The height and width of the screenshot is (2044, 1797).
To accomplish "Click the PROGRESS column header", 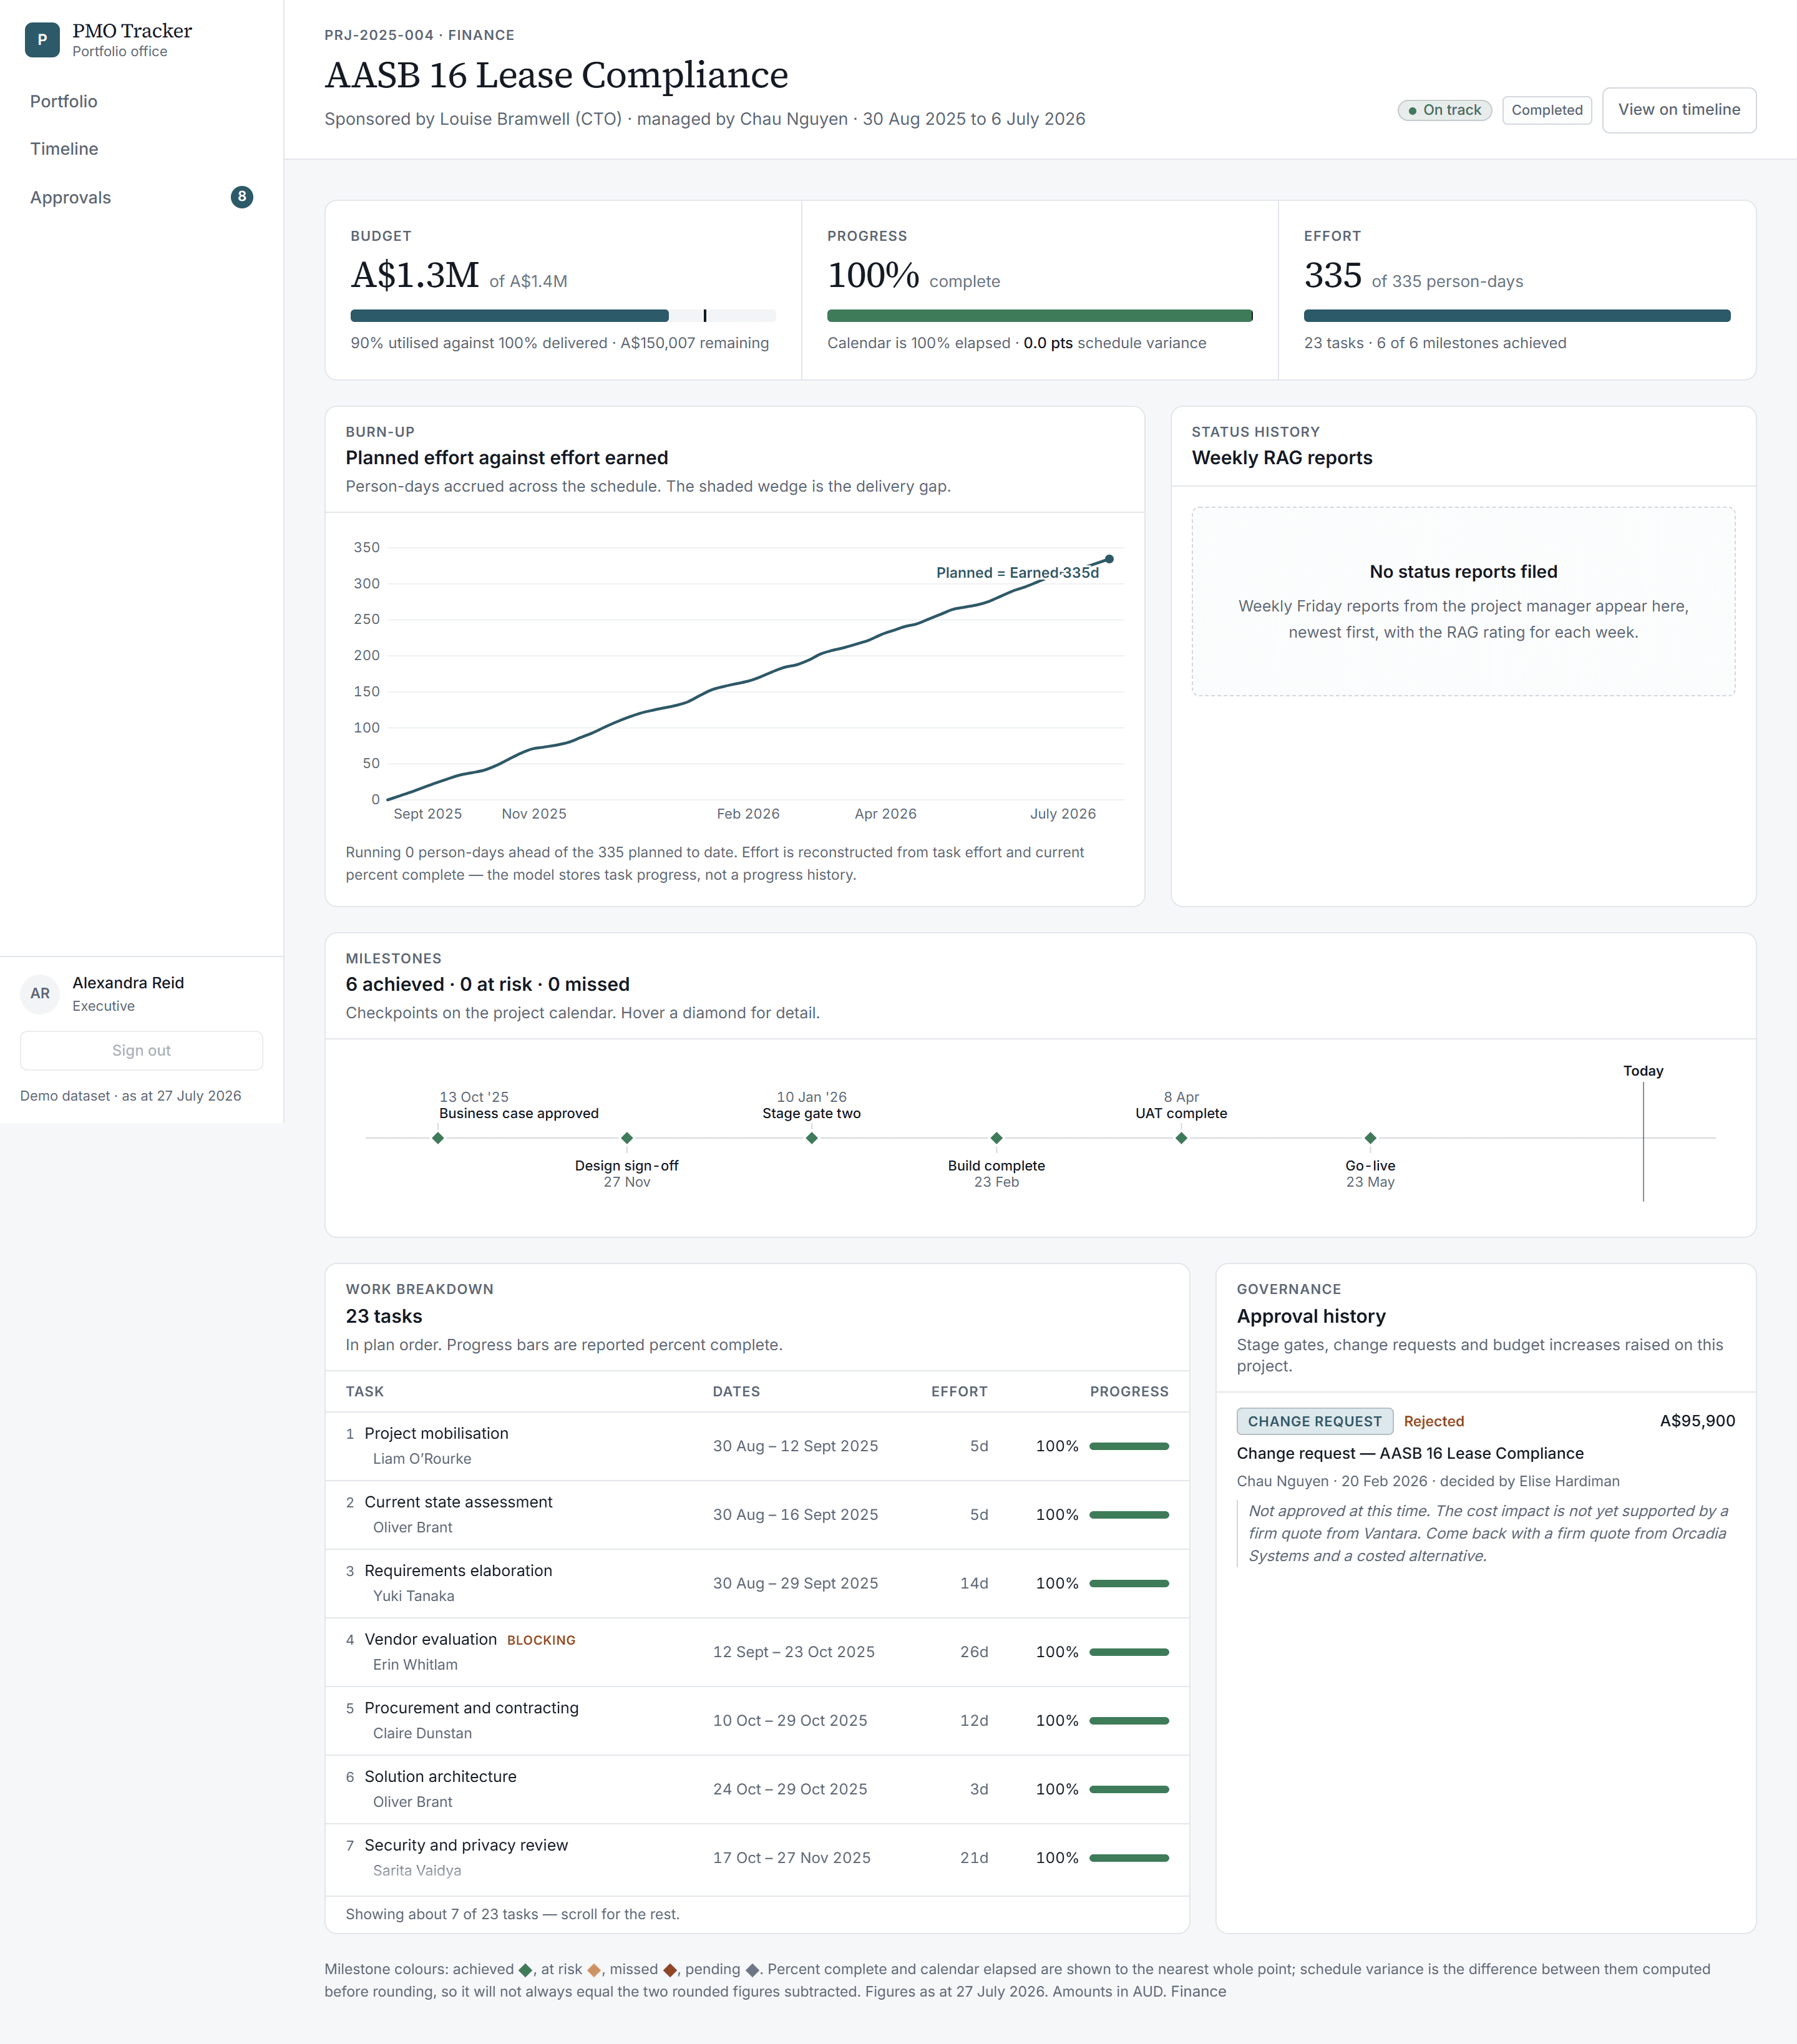I will (x=1129, y=1392).
